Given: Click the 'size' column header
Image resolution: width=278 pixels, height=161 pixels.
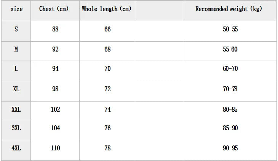Looking at the screenshot, I should 16,9.
